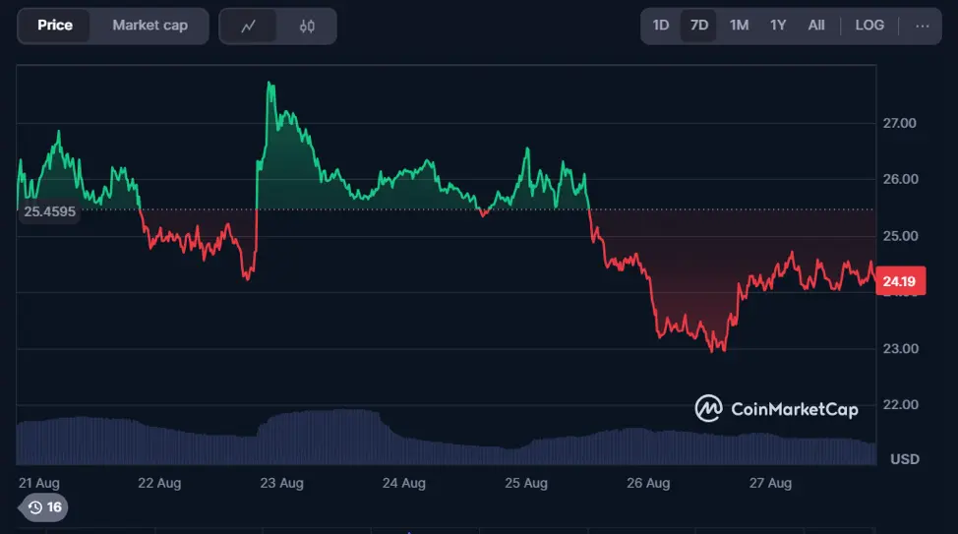The height and width of the screenshot is (534, 958).
Task: Set time range to 7D
Action: click(x=699, y=26)
